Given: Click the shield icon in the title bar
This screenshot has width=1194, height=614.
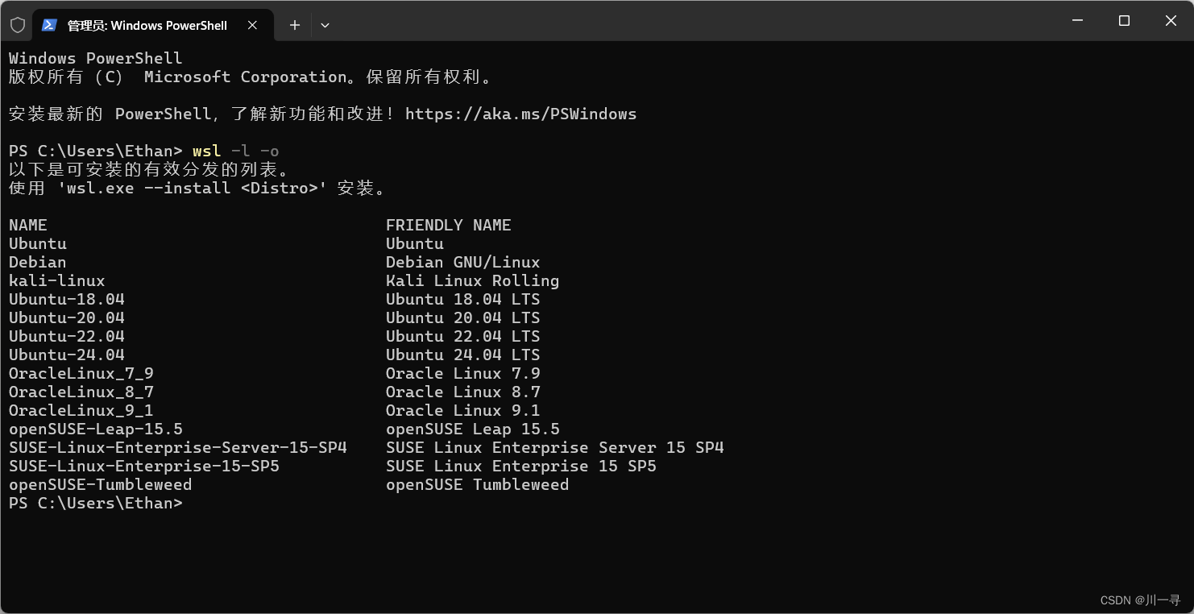Looking at the screenshot, I should (17, 24).
